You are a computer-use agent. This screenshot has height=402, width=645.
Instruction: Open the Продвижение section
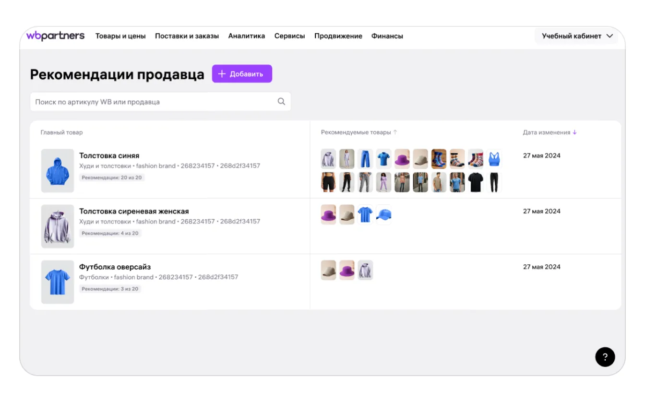[338, 36]
